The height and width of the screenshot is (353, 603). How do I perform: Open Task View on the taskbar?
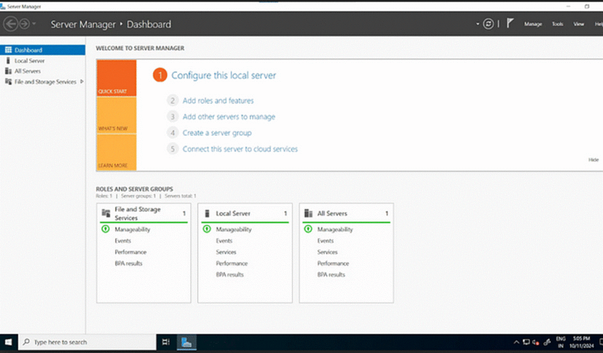[165, 342]
